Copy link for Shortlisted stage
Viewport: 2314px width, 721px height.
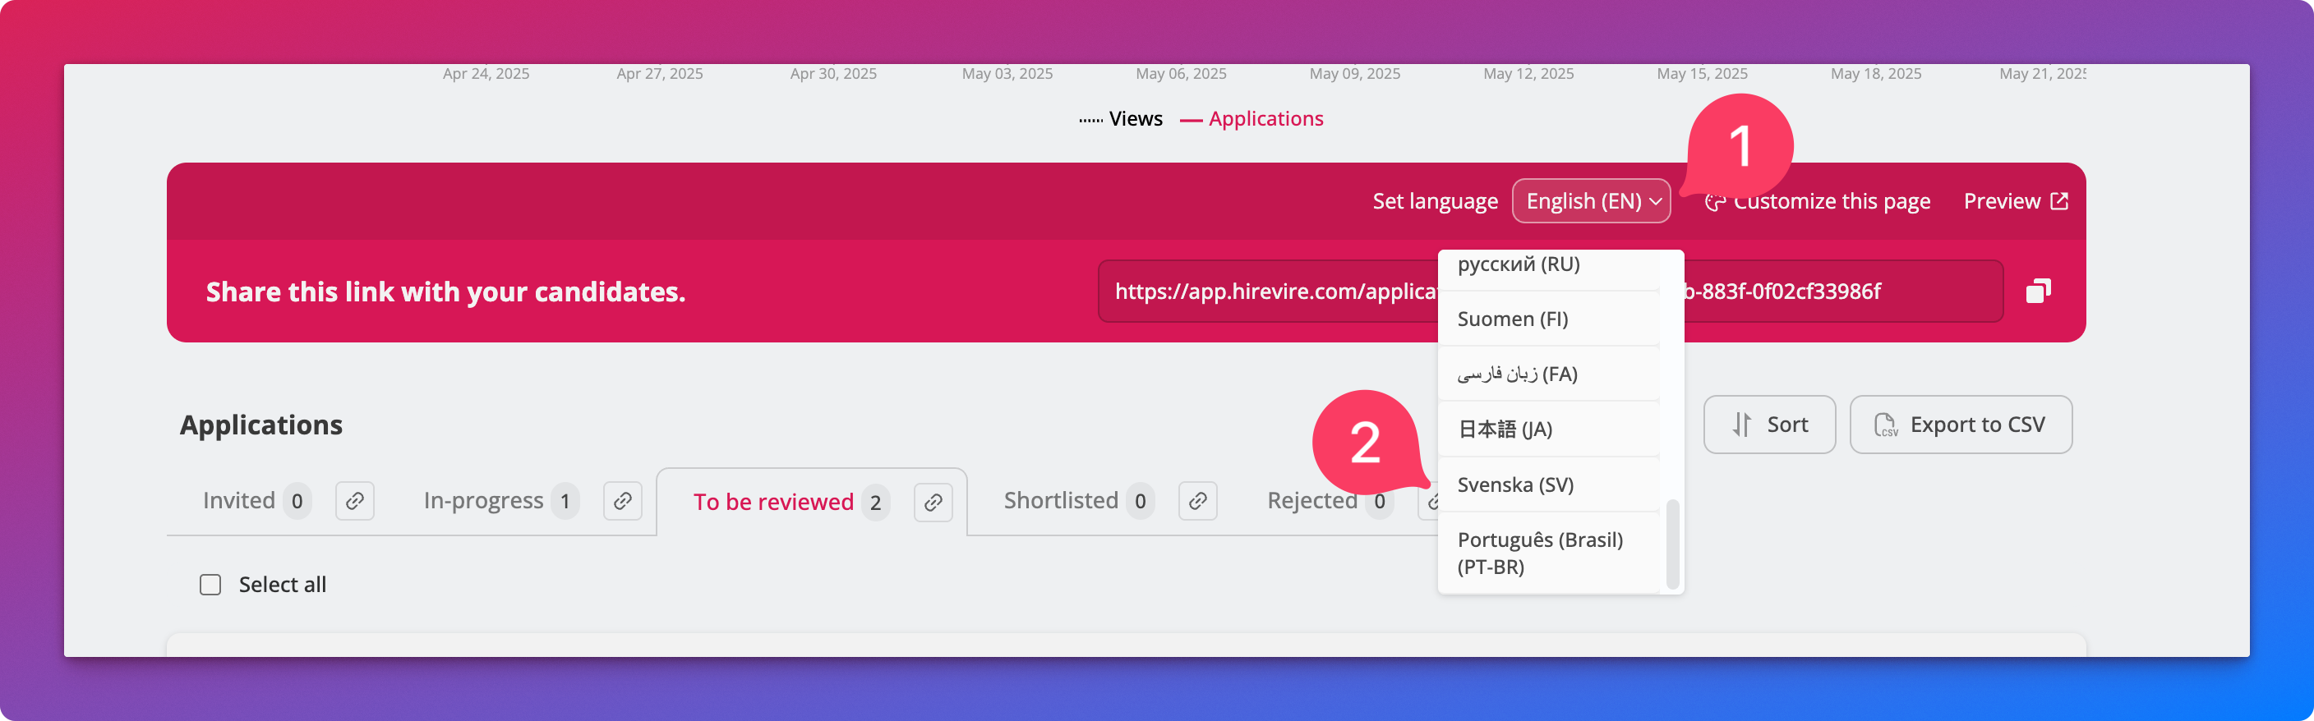[1197, 501]
